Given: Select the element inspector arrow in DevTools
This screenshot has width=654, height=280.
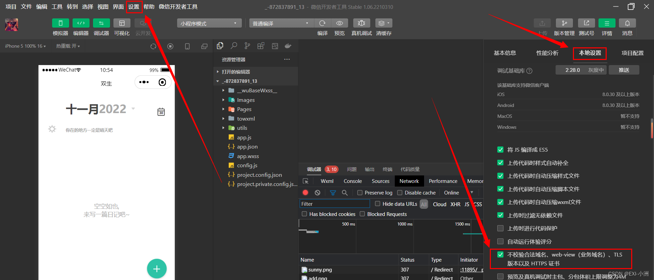Looking at the screenshot, I should (306, 181).
